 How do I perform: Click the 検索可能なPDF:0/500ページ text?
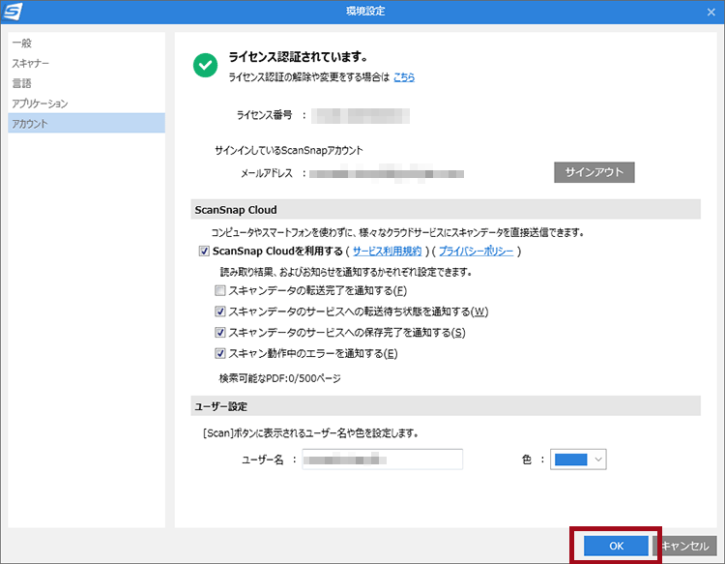click(x=279, y=378)
